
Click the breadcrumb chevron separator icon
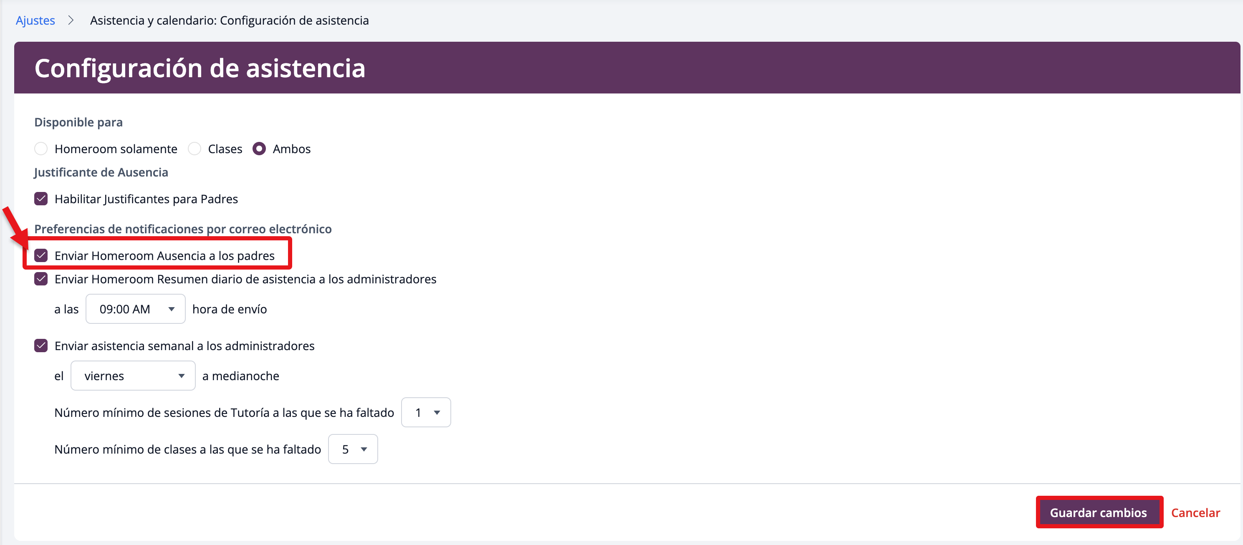(71, 20)
